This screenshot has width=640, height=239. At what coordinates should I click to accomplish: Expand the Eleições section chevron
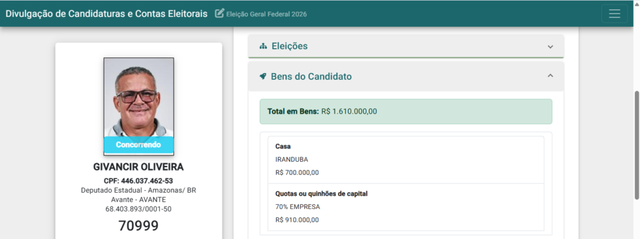(550, 47)
